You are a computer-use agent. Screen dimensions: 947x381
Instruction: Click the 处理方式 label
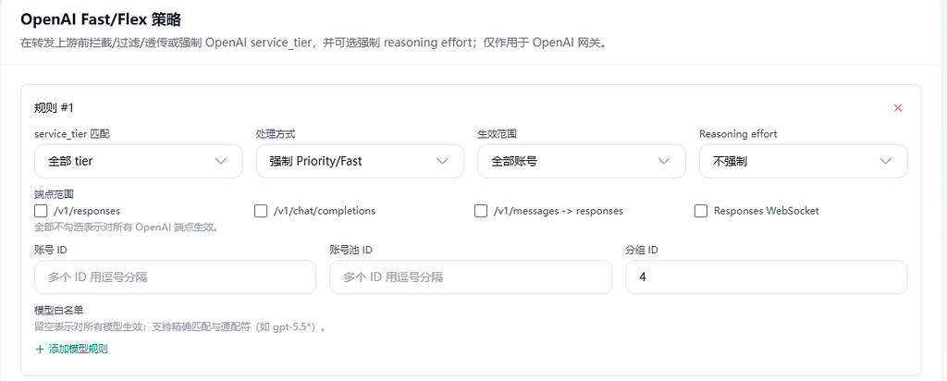point(276,134)
